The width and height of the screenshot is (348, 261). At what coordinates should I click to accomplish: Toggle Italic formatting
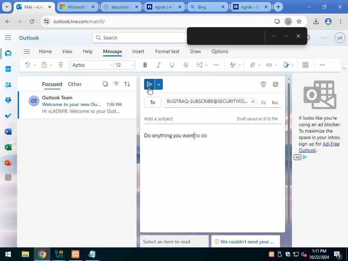point(158,65)
